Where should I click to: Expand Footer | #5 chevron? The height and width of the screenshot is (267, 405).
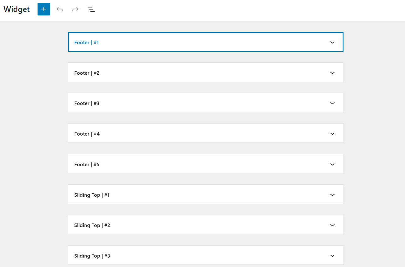tap(332, 164)
